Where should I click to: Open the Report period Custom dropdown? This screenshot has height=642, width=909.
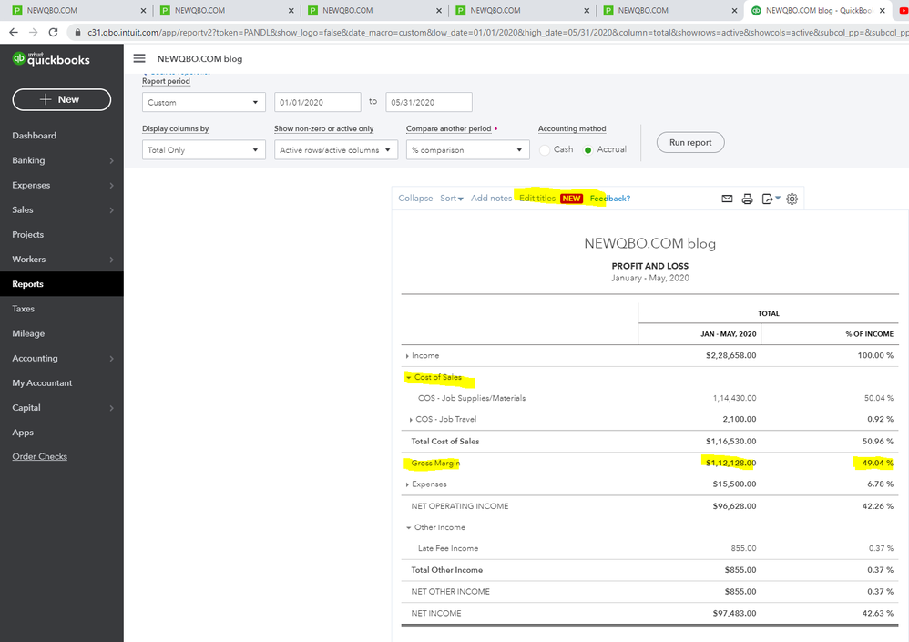click(203, 103)
